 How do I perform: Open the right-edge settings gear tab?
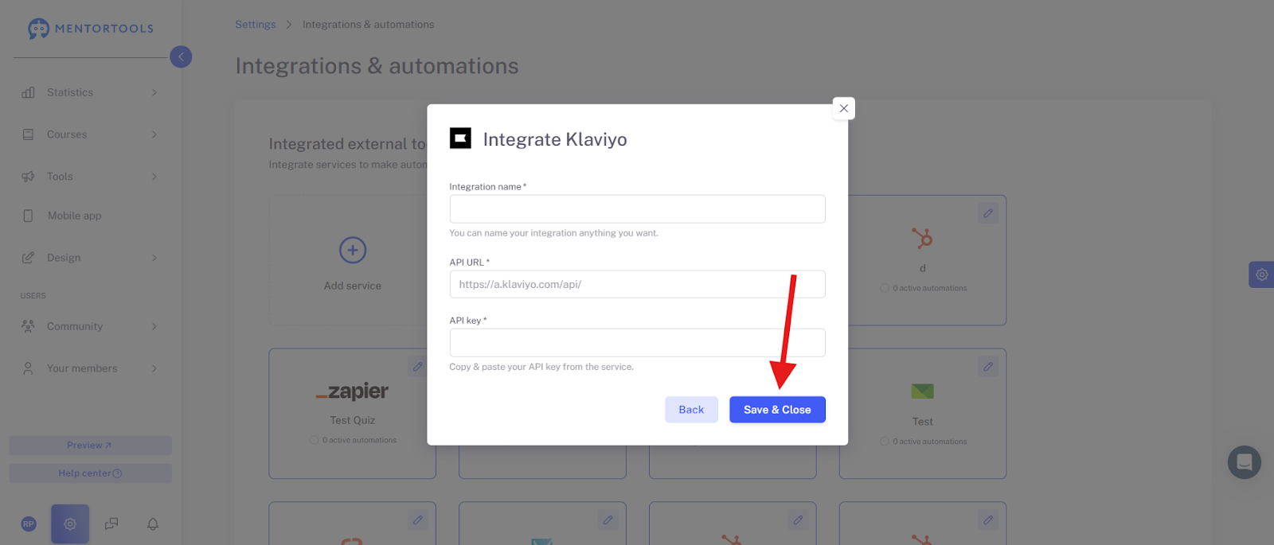click(x=1261, y=274)
